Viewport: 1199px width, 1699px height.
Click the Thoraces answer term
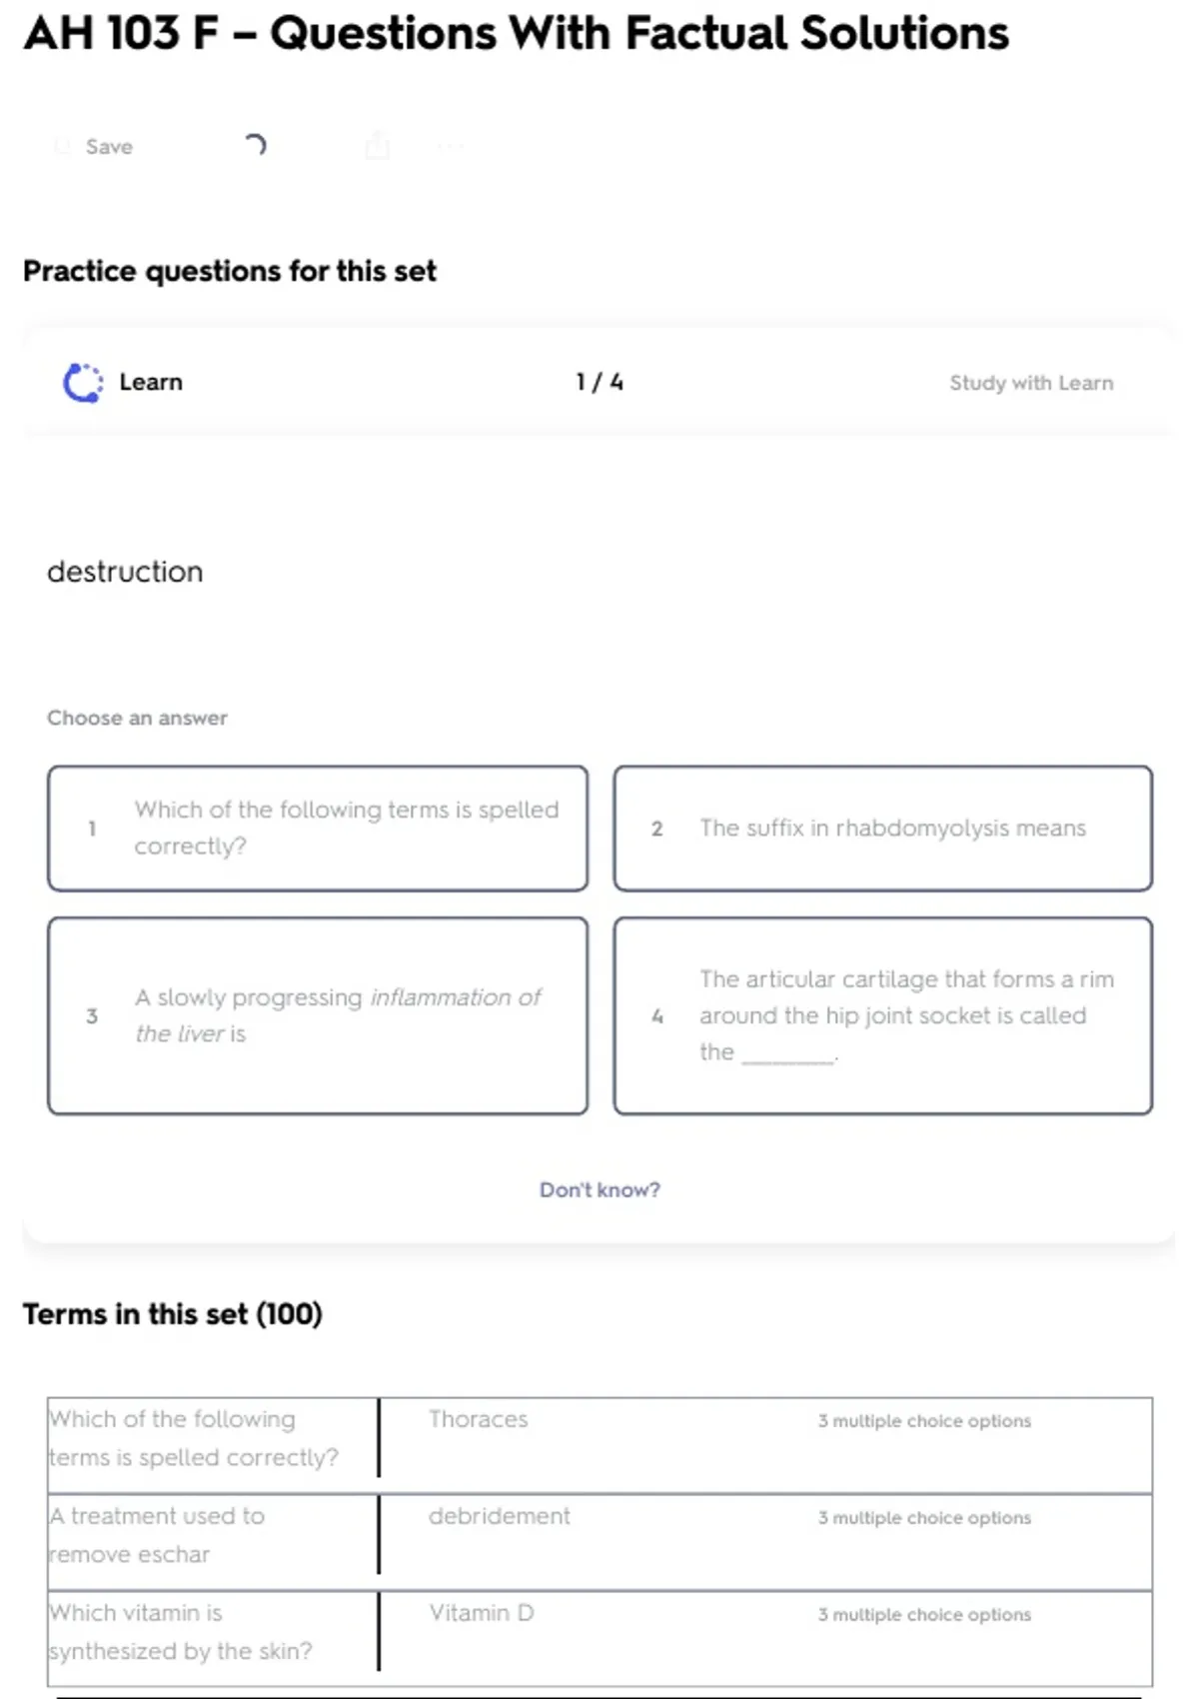coord(478,1419)
